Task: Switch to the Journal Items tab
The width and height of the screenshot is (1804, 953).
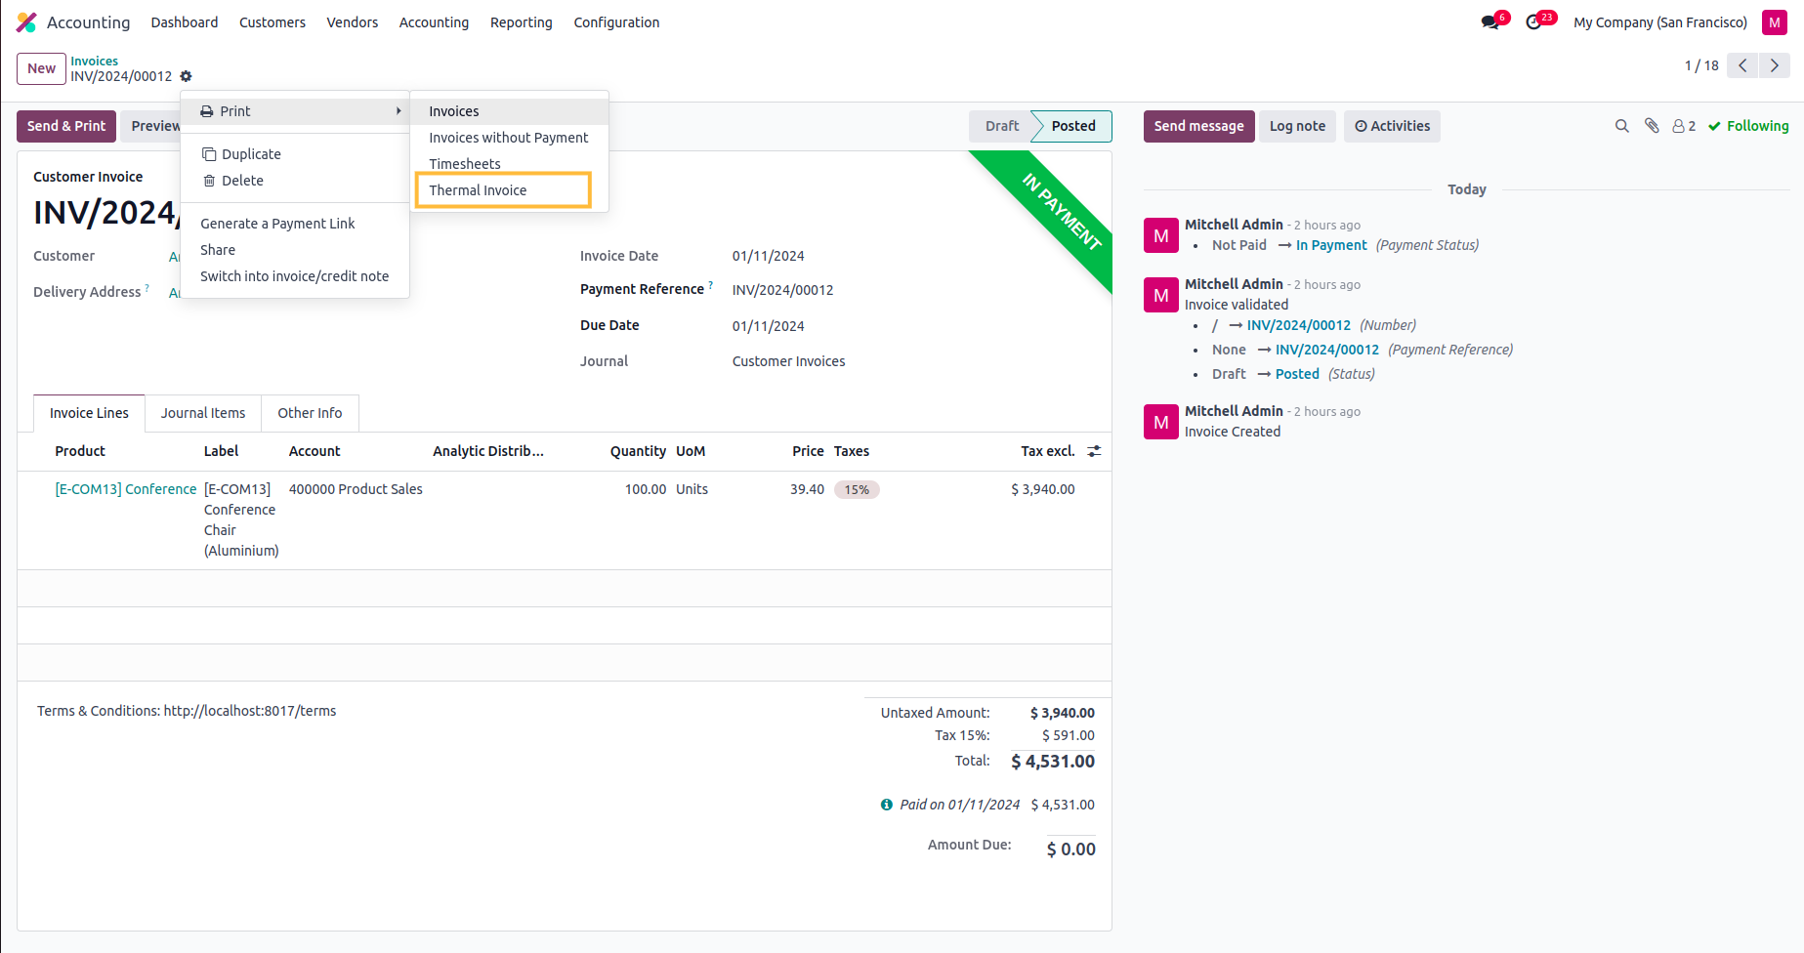Action: coord(203,413)
